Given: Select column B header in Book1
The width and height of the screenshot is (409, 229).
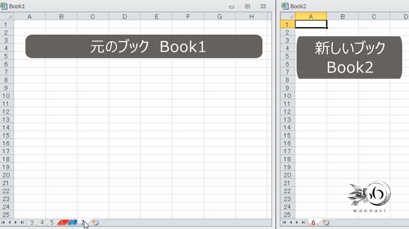Looking at the screenshot, I should click(x=61, y=16).
